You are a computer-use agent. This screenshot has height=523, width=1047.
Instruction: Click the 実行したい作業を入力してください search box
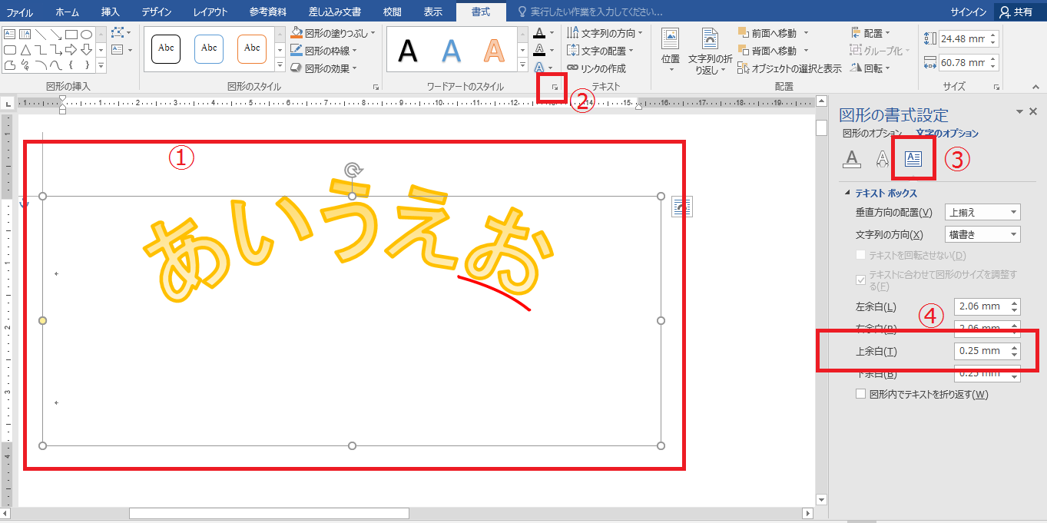pyautogui.click(x=596, y=12)
